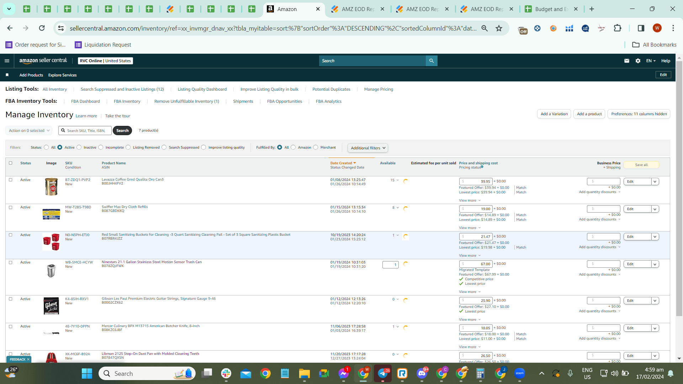This screenshot has width=683, height=384.
Task: Open the Chrome three-dot menu
Action: click(x=673, y=28)
